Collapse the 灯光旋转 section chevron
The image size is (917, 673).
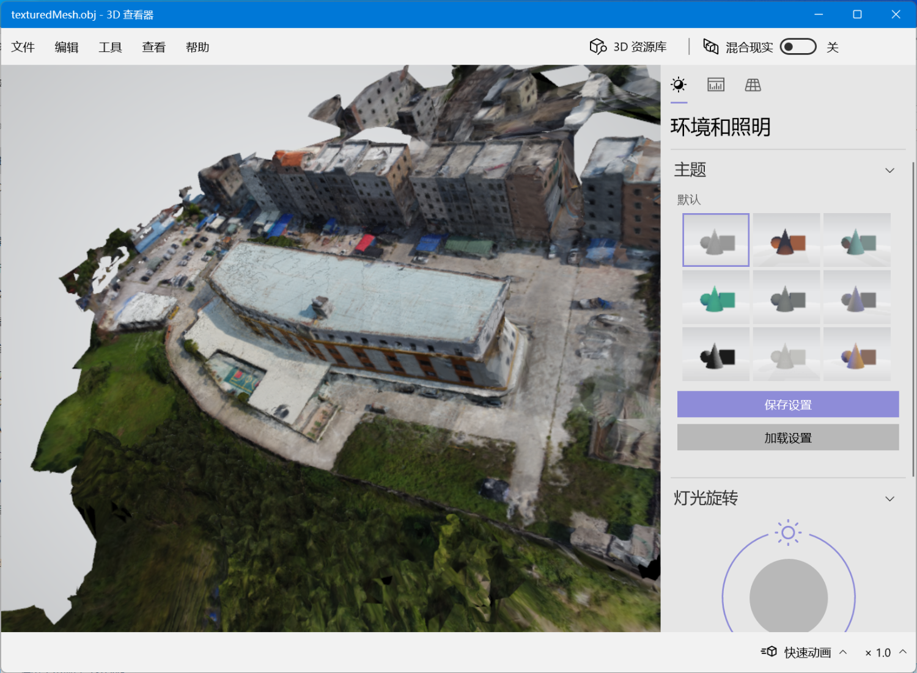pyautogui.click(x=889, y=499)
